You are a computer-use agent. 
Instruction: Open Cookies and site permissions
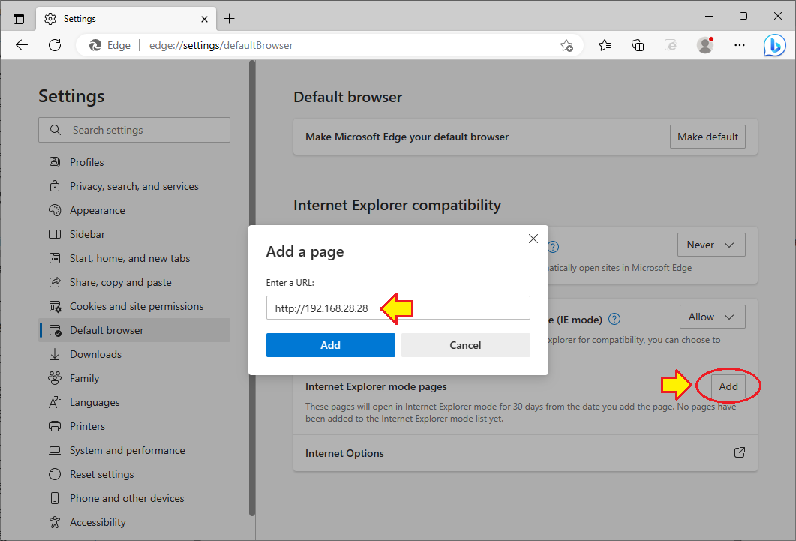[x=134, y=307]
